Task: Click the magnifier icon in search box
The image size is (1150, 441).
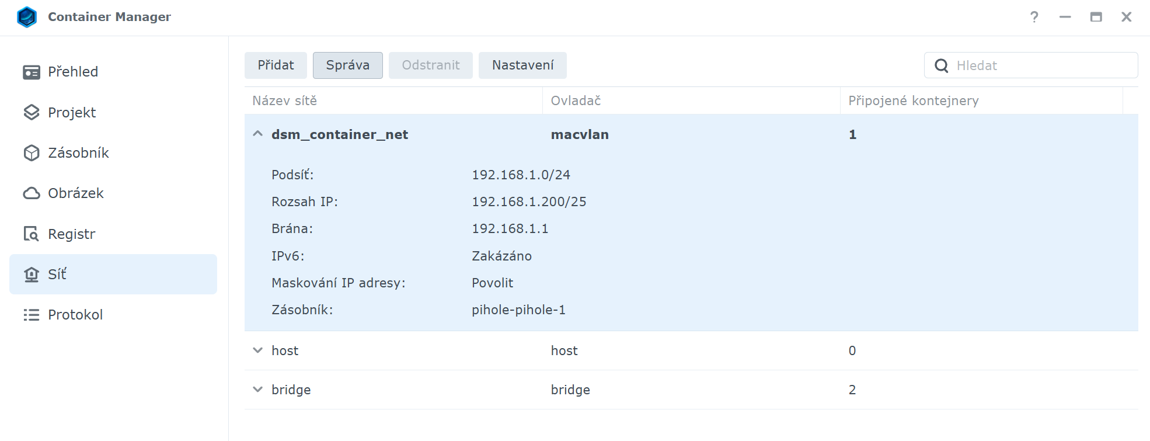Action: (x=941, y=65)
